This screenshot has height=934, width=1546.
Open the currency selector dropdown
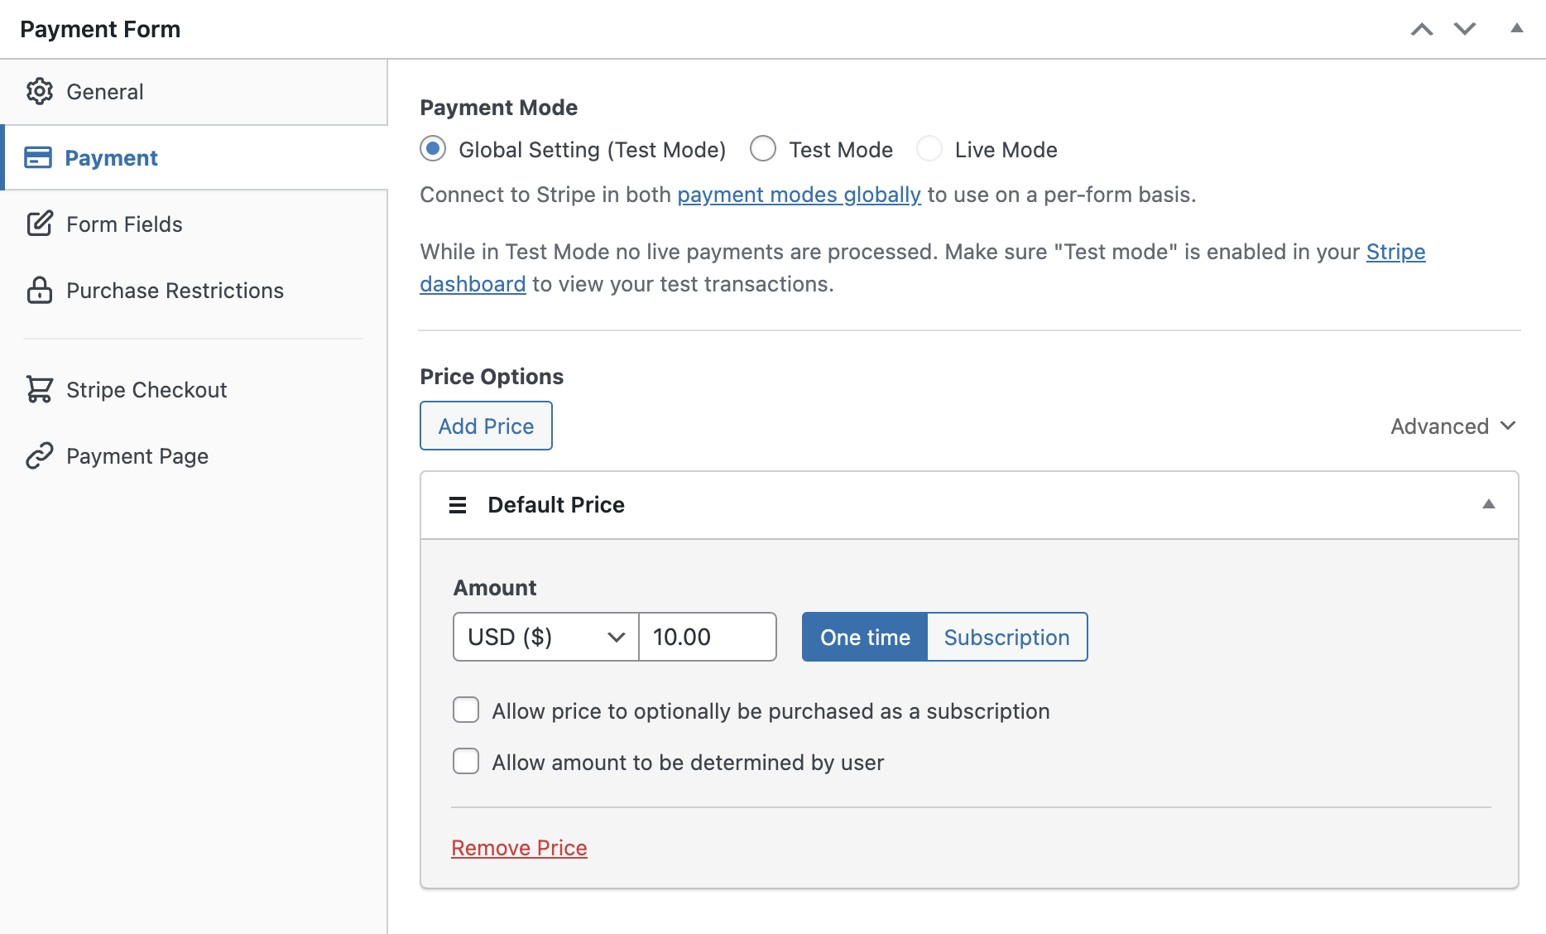(545, 637)
